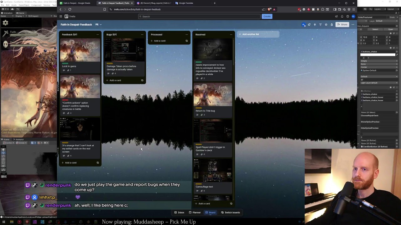The height and width of the screenshot is (225, 401).
Task: Reload the browser page
Action: (x=70, y=9)
